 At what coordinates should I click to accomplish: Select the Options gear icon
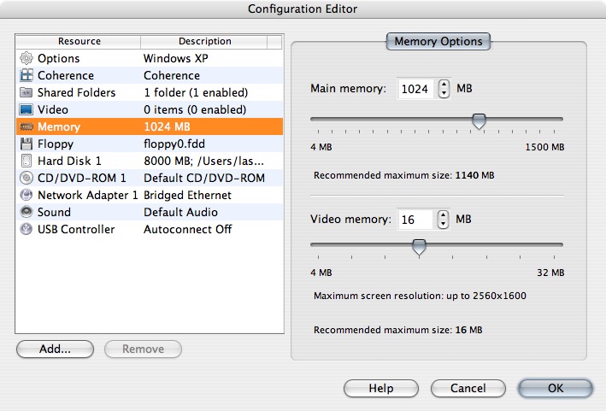tap(26, 58)
